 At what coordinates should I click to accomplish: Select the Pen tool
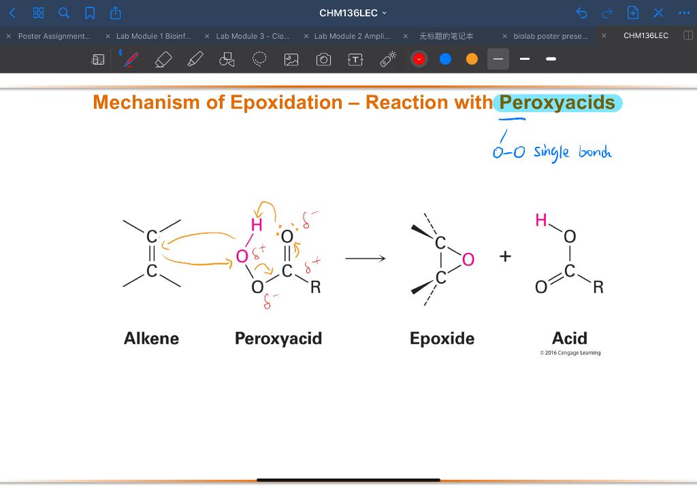pos(129,59)
